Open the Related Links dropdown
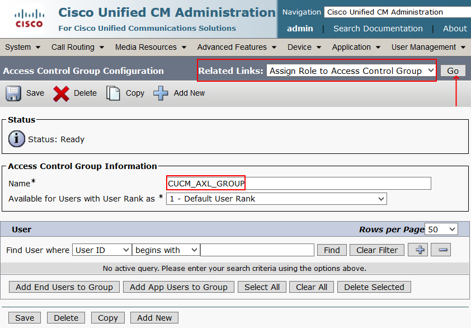Viewport: 471px width, 328px height. [x=351, y=71]
